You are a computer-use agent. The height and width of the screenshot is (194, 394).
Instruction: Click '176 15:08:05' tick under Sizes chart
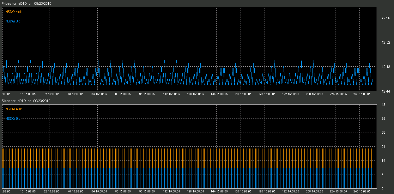[267, 191]
